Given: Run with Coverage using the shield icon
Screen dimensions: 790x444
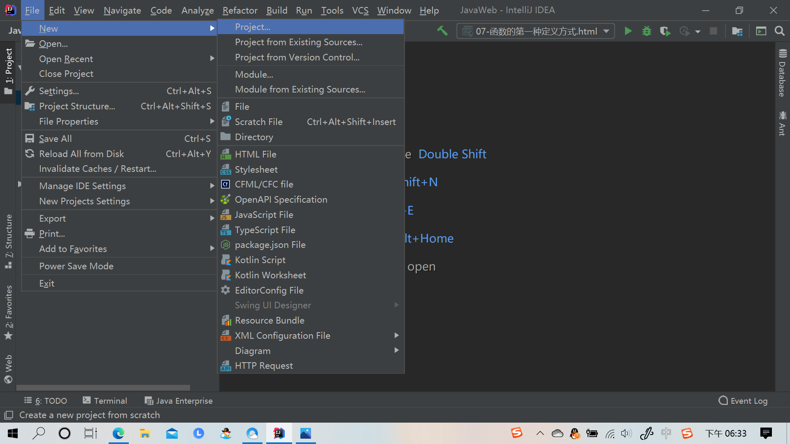Looking at the screenshot, I should [665, 31].
